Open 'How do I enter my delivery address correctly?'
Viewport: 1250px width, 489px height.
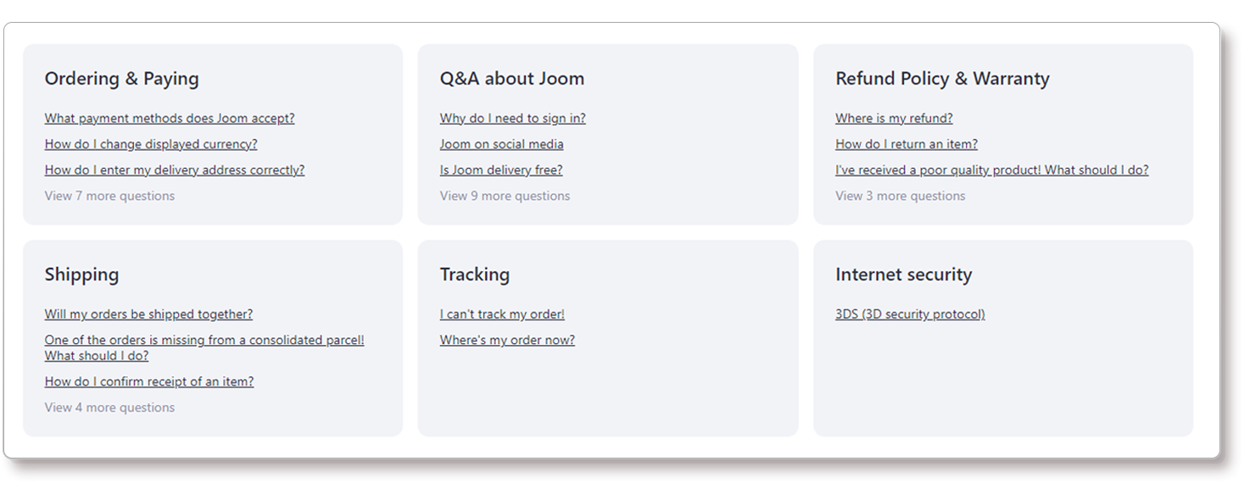tap(175, 169)
